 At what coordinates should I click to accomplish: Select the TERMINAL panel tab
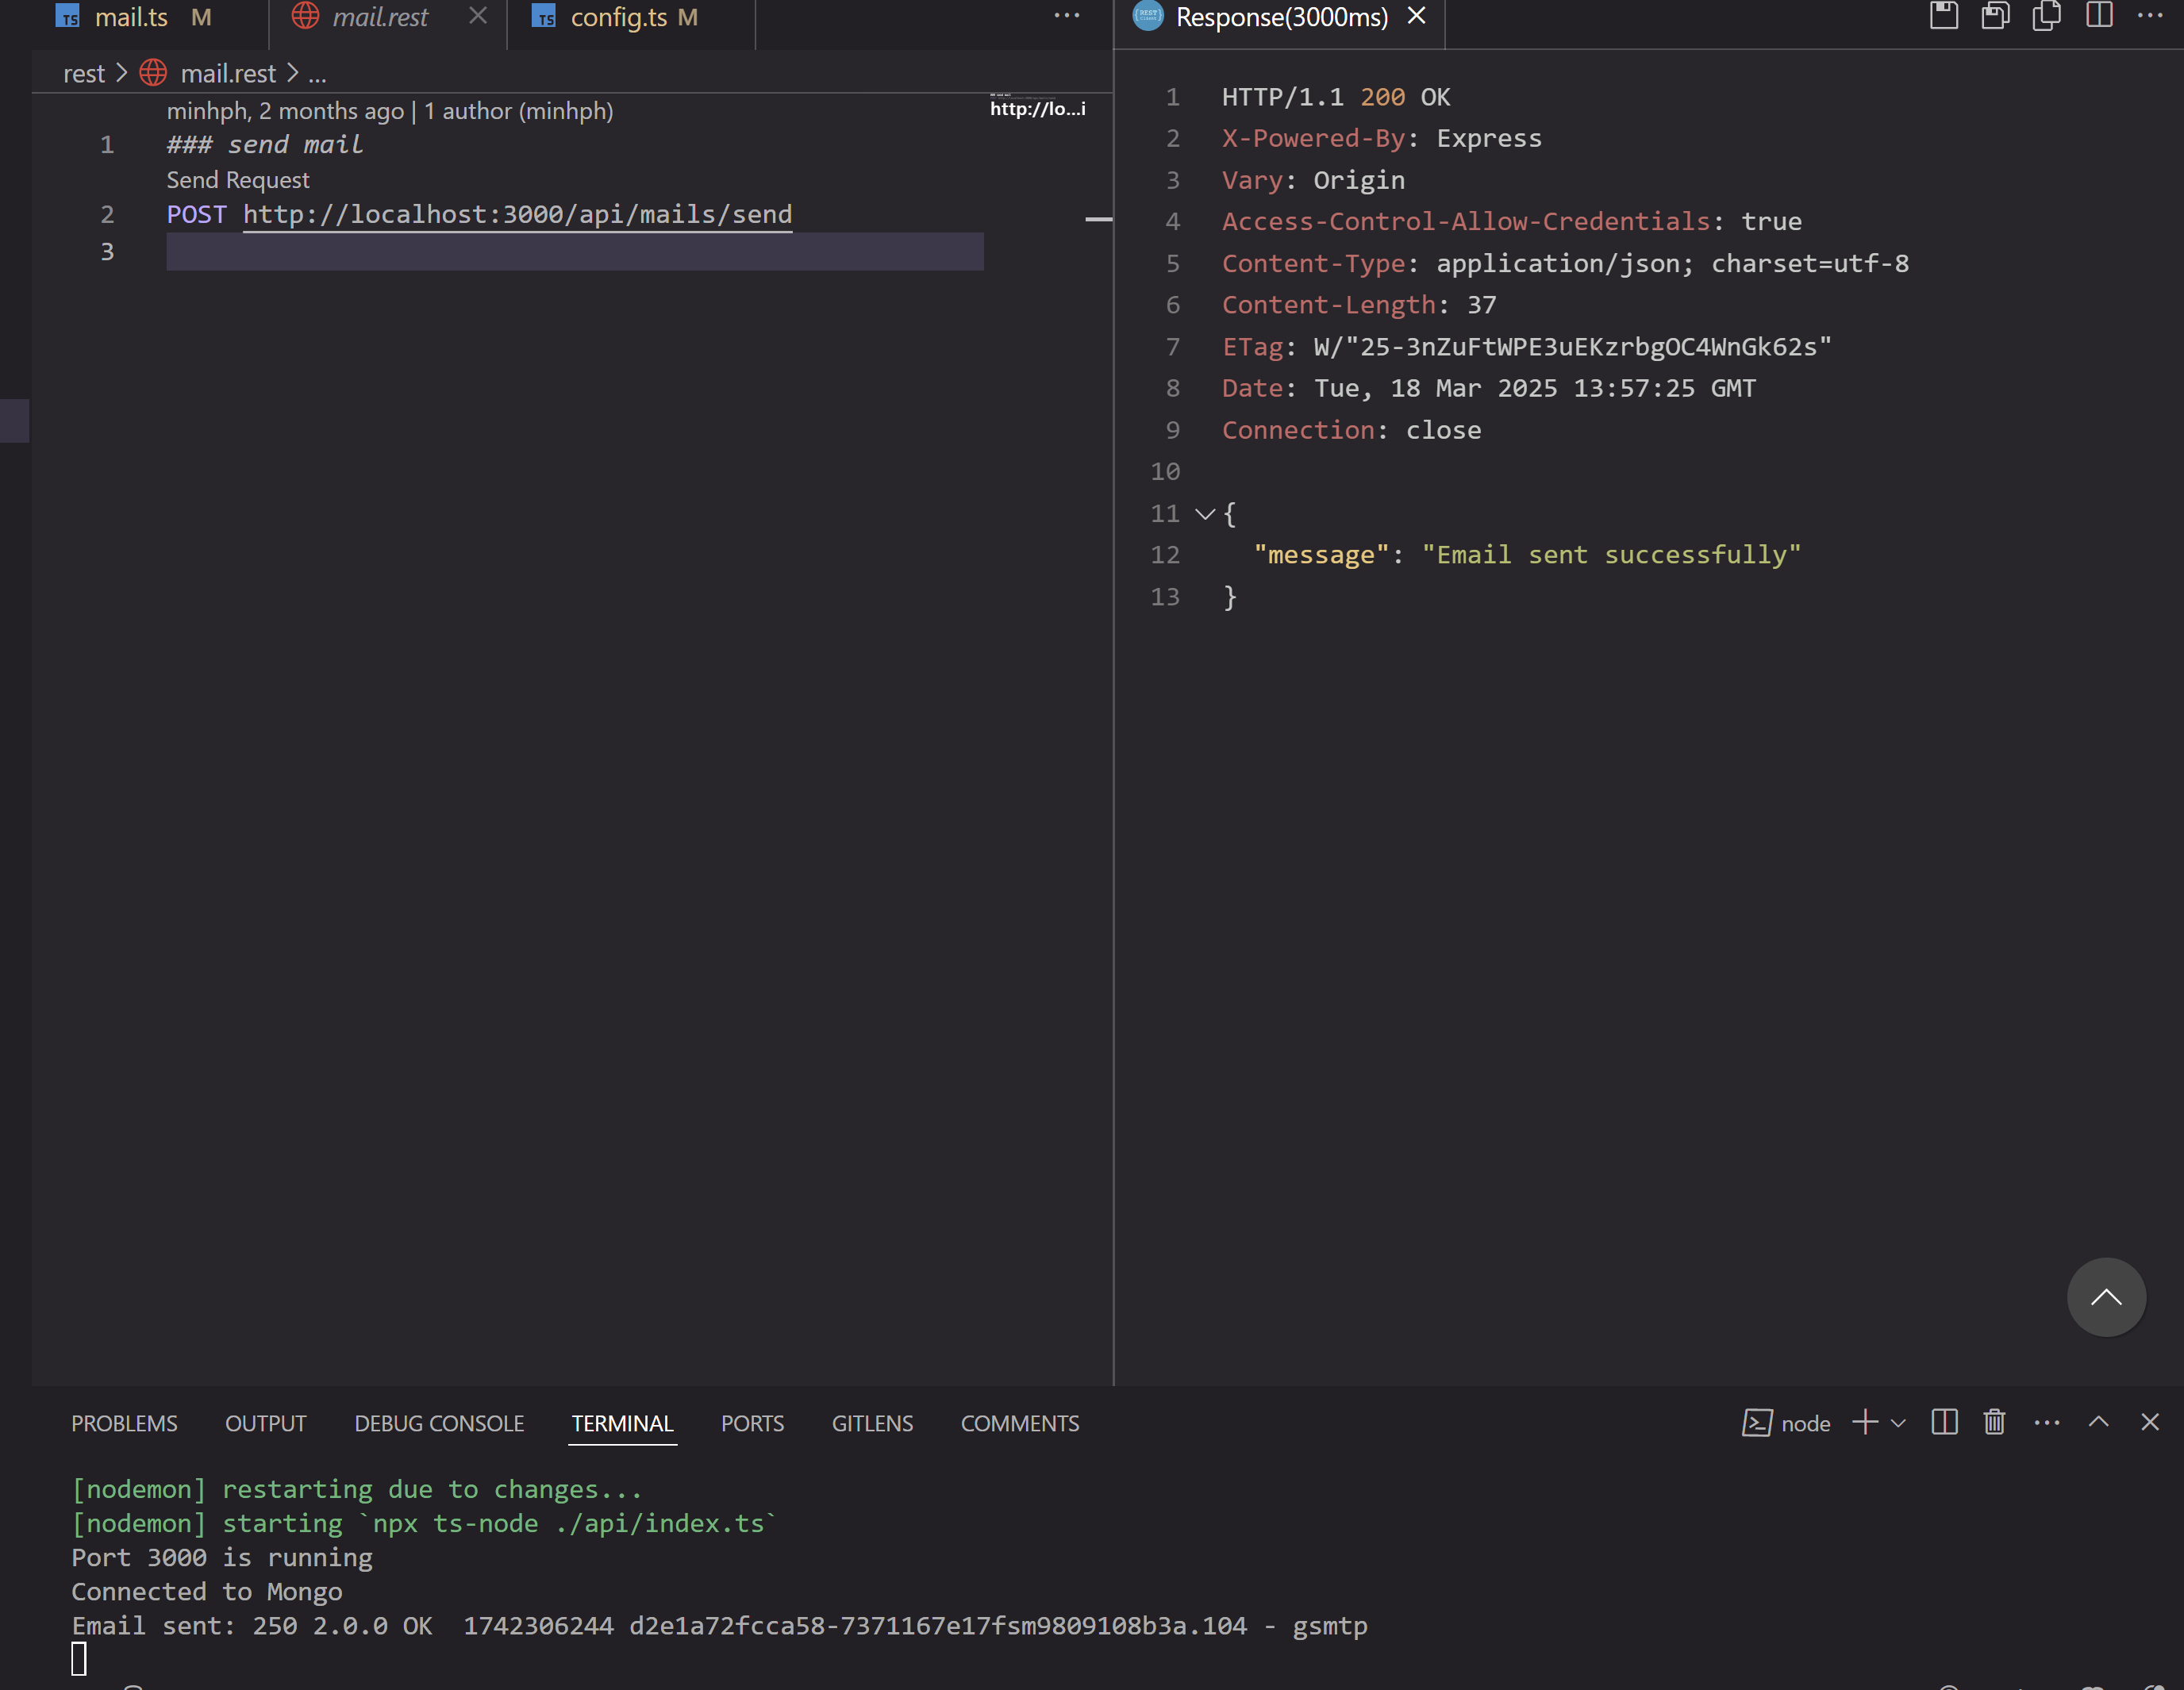click(x=622, y=1423)
